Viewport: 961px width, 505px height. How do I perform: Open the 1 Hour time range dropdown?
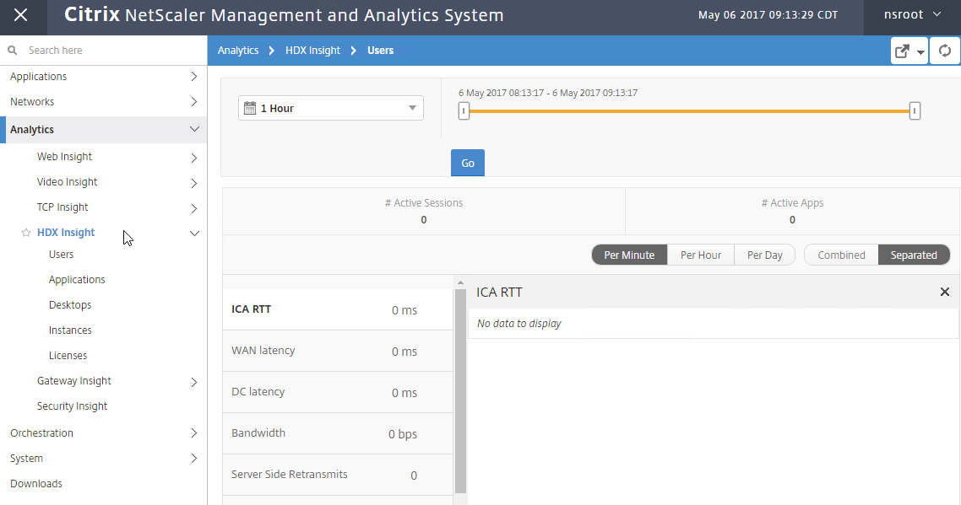[331, 109]
